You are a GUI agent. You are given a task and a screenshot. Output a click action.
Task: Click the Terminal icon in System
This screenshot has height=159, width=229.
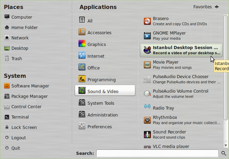coord(7,117)
